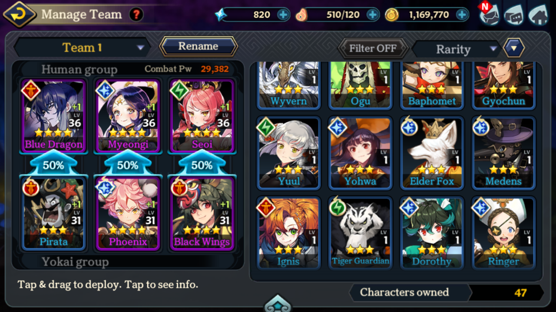Toggle the Filter OFF button

click(373, 49)
